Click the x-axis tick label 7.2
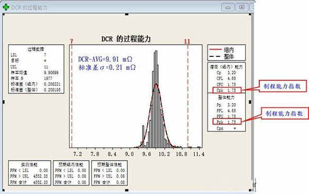This screenshot has width=309, height=194. [x=77, y=154]
